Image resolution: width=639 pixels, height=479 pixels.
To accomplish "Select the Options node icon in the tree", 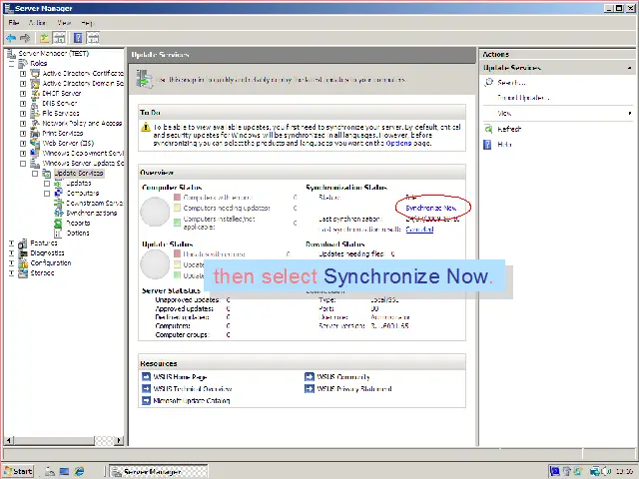I will (59, 233).
